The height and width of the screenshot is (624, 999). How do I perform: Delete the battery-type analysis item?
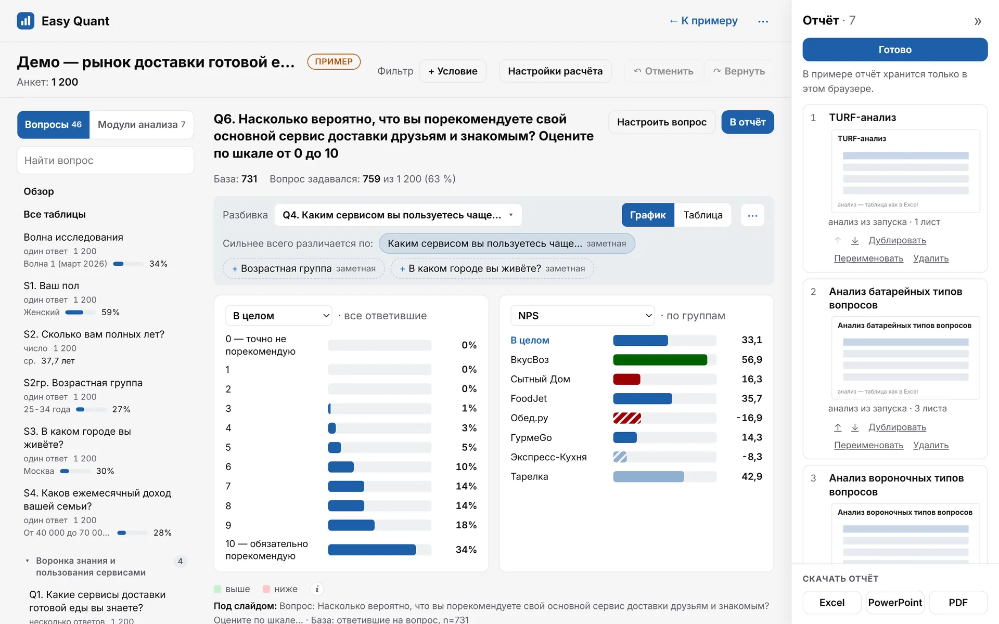(931, 445)
